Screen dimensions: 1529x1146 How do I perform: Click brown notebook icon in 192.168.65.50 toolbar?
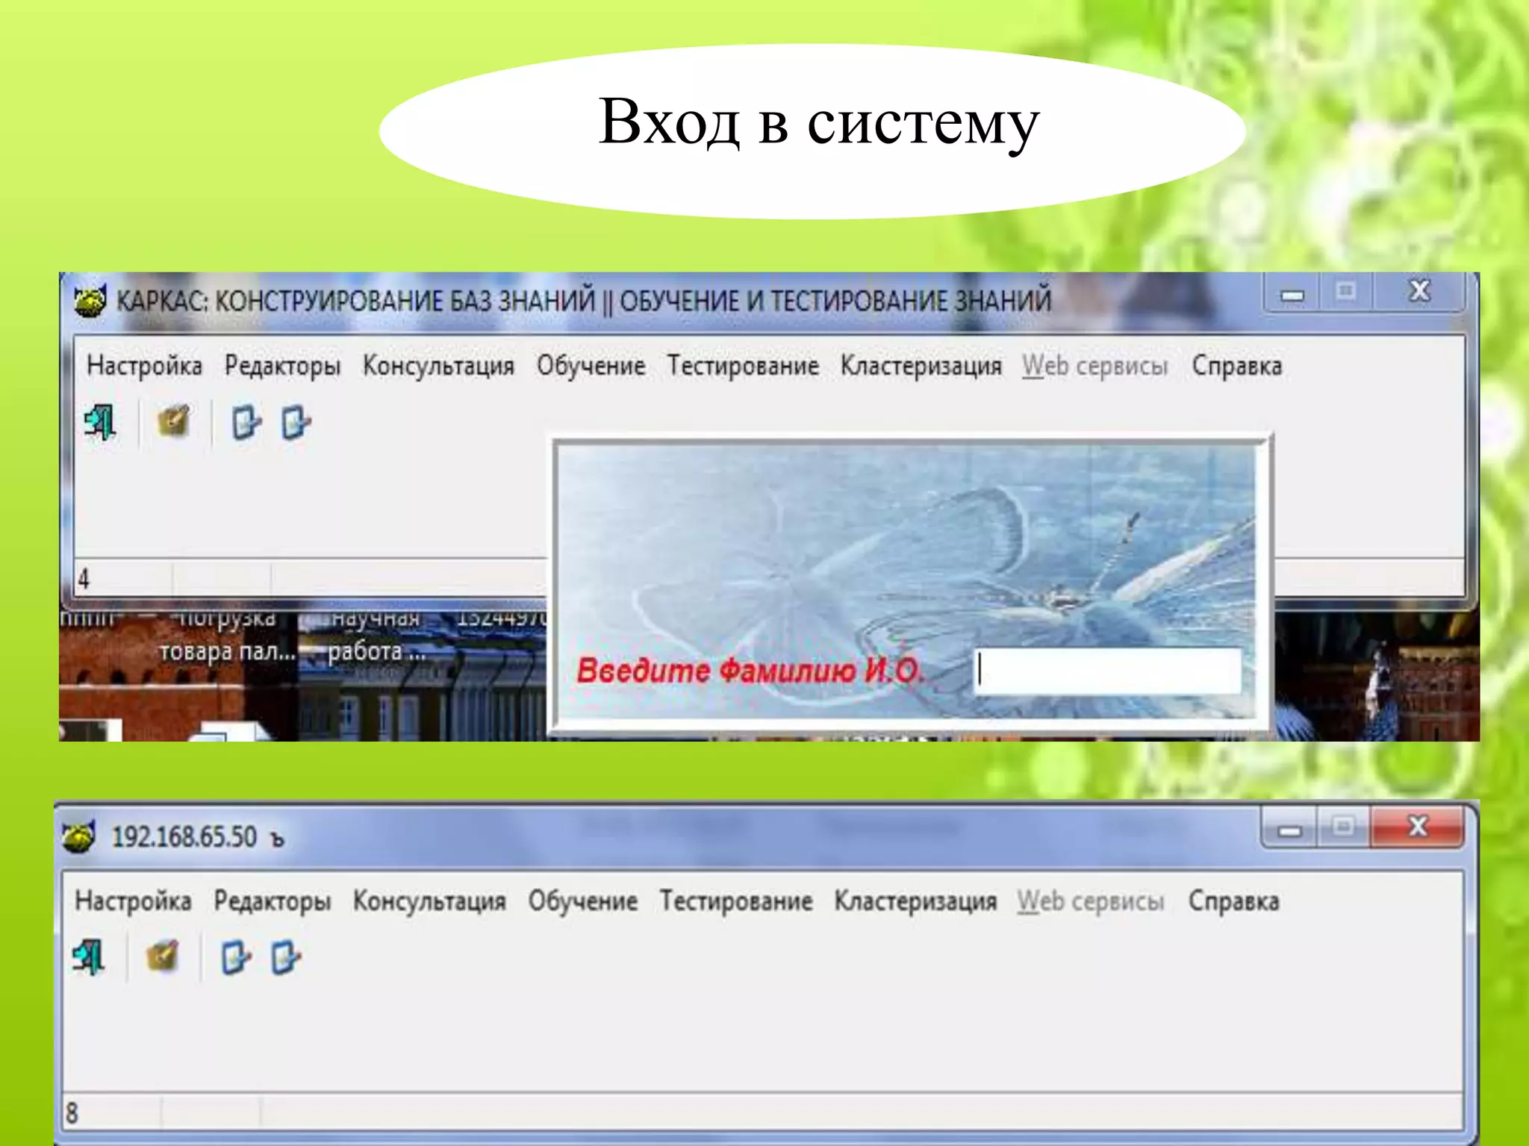[x=163, y=956]
